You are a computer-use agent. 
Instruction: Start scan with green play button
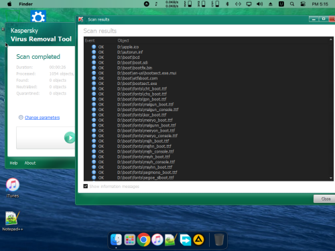tap(70, 137)
